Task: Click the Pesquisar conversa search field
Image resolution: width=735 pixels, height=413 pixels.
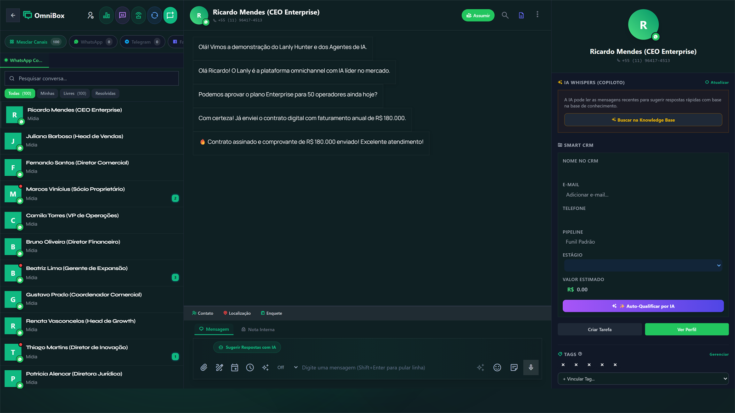Action: point(92,78)
